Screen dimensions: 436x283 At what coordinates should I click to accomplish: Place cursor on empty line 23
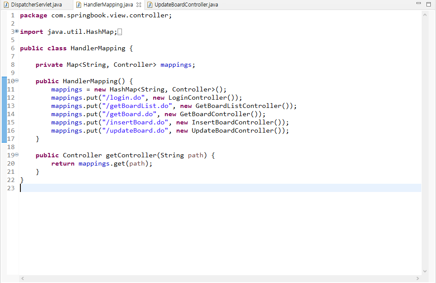220,188
